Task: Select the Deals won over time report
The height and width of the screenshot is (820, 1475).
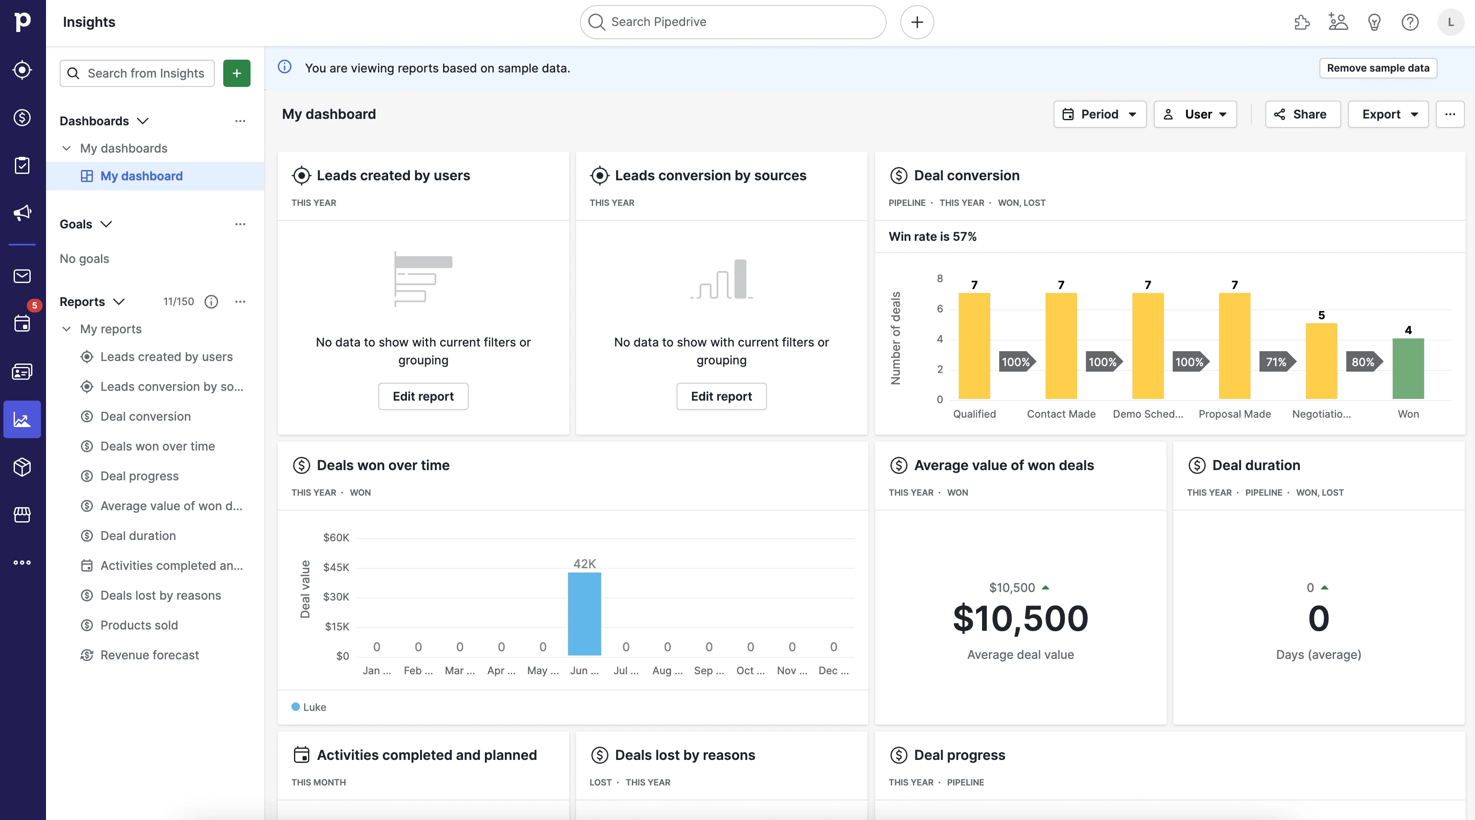Action: [x=158, y=446]
